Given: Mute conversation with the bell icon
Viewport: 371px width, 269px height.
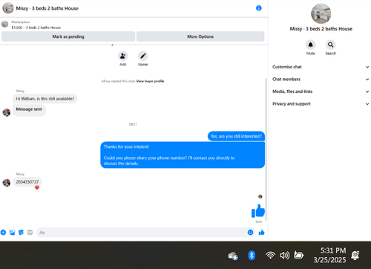Looking at the screenshot, I should pyautogui.click(x=310, y=45).
